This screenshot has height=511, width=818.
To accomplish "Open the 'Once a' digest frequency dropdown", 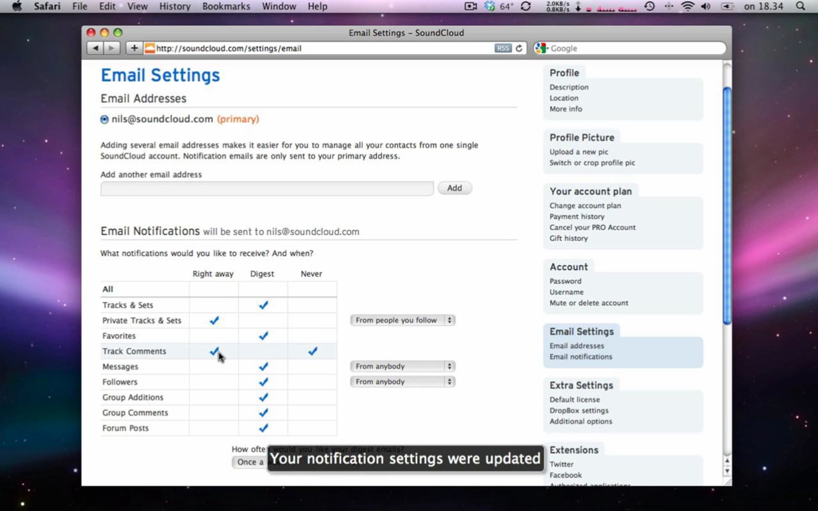I will (250, 462).
